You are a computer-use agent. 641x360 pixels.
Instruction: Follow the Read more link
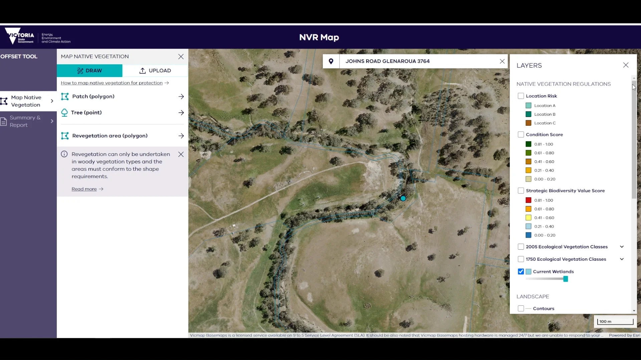[x=84, y=189]
